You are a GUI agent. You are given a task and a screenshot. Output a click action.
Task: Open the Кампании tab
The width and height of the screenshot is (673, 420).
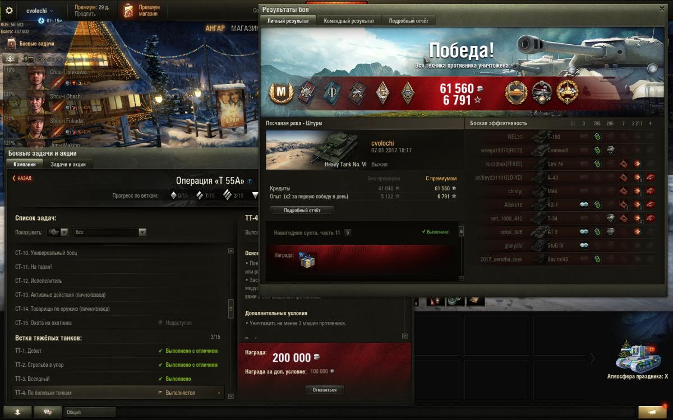pyautogui.click(x=25, y=165)
